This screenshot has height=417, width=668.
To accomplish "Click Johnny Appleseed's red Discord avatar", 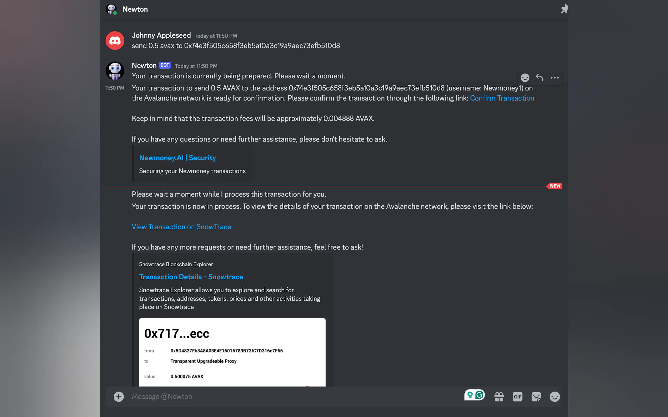I will [115, 40].
